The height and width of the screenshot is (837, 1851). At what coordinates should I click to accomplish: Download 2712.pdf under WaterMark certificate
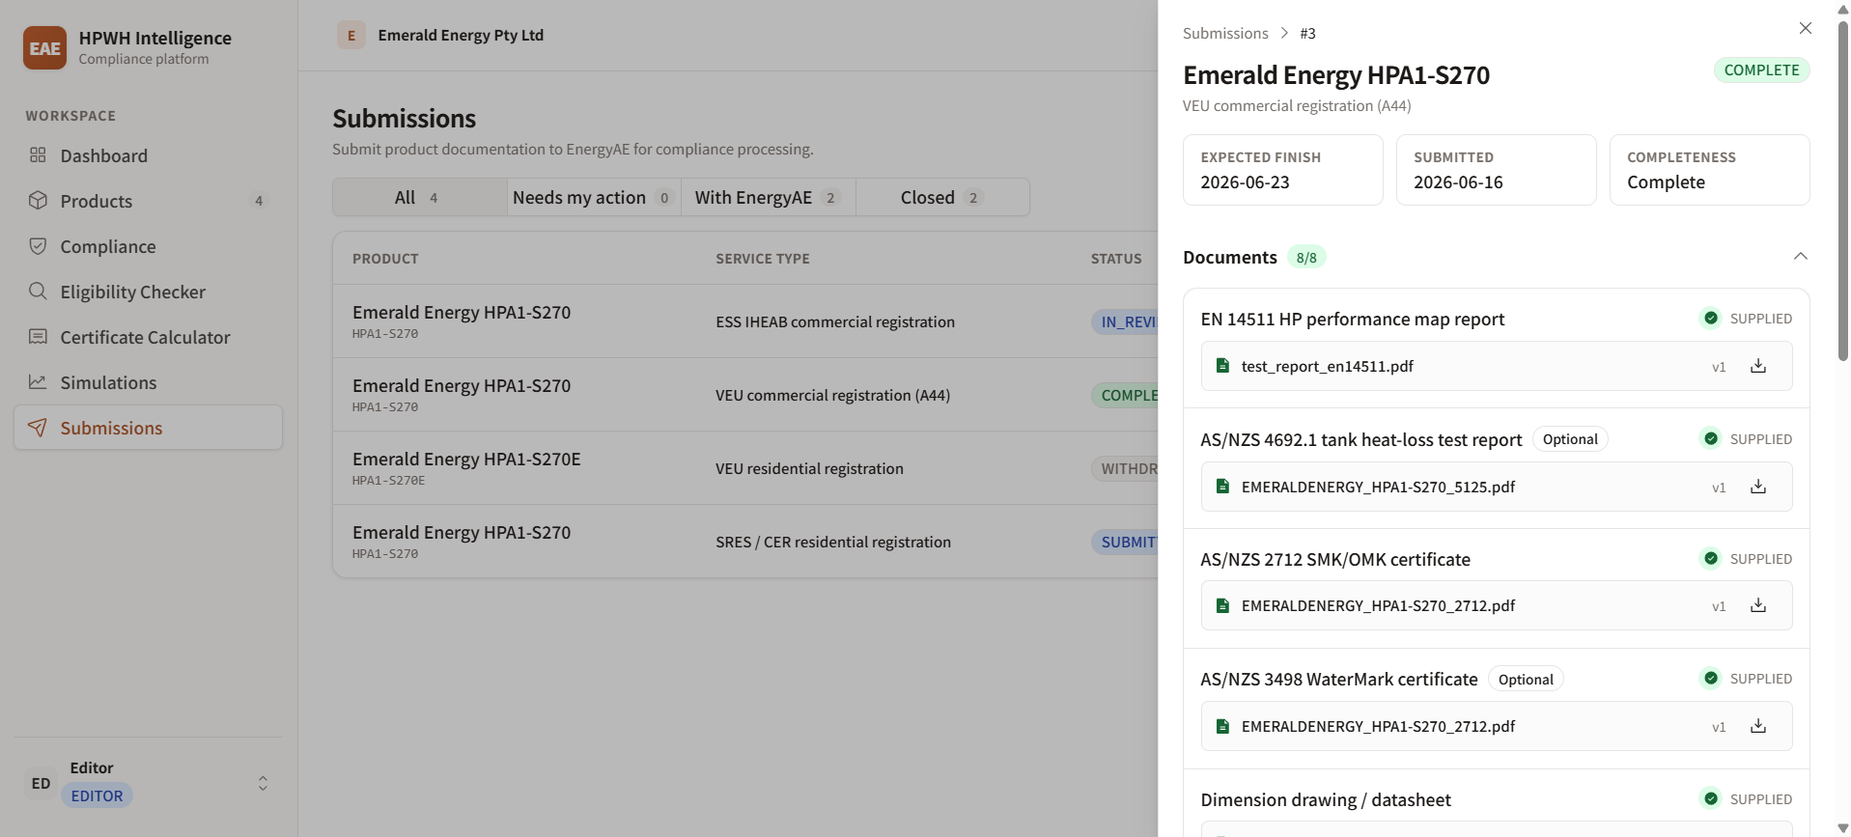(x=1758, y=726)
